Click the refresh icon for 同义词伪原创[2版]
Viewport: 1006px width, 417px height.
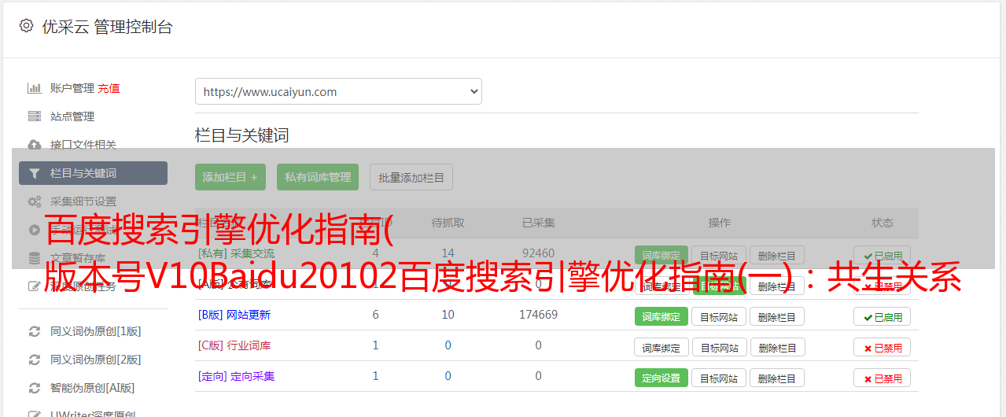[34, 360]
